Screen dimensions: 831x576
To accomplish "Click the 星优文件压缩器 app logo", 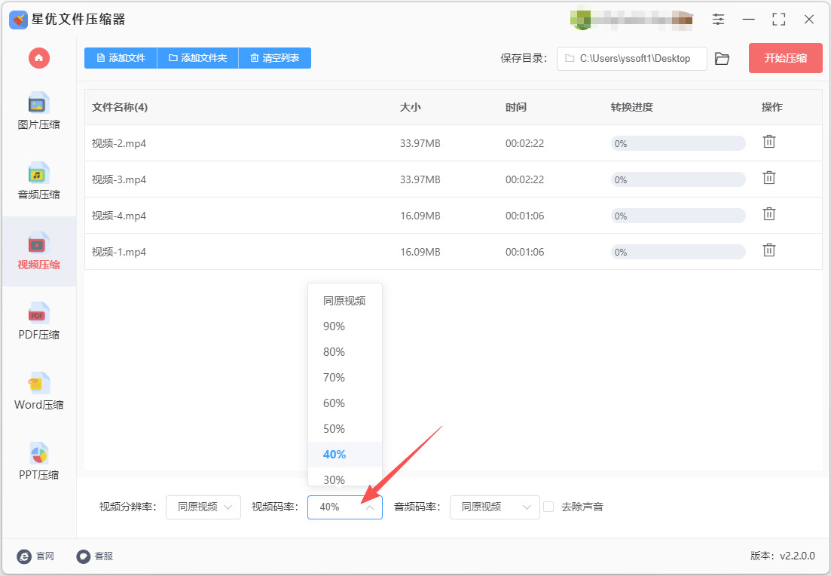I will click(x=19, y=20).
